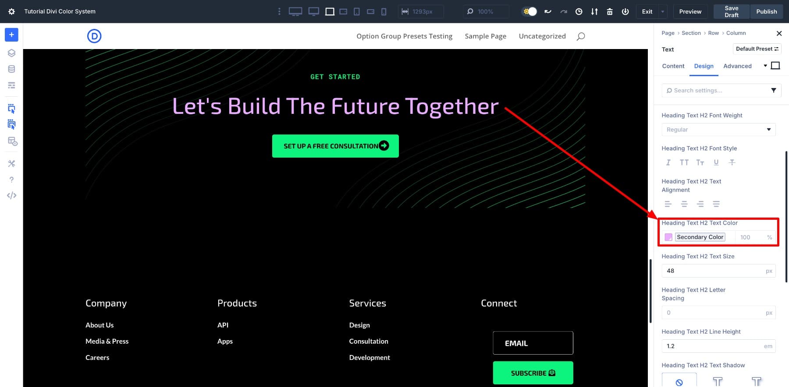Select the phone view icon

(384, 12)
